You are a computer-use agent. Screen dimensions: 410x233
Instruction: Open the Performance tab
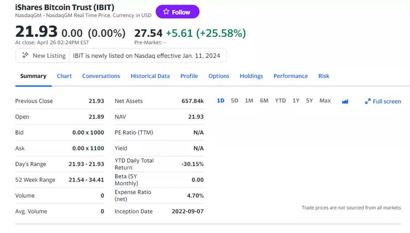[x=290, y=76]
